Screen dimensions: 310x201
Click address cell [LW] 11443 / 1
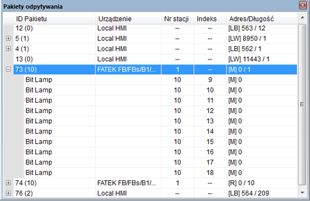(261, 59)
